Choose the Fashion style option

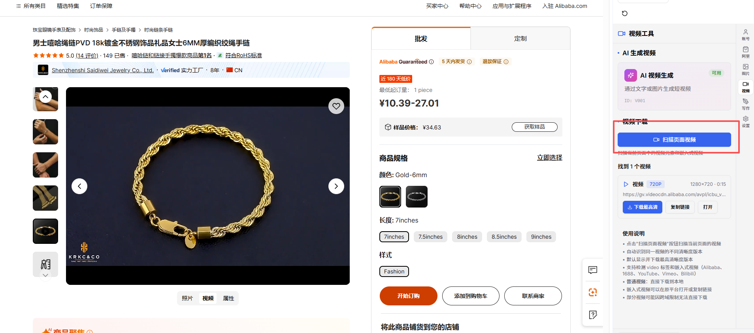(x=394, y=271)
